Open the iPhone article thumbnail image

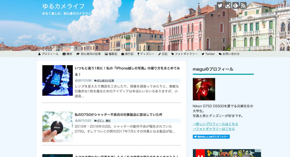tap(57, 80)
